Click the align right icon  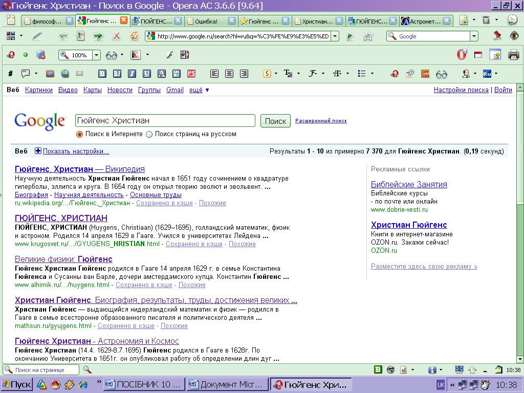click(x=244, y=74)
